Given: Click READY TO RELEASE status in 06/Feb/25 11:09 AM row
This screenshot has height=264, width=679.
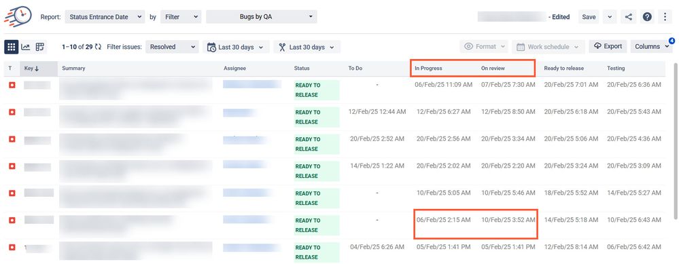Looking at the screenshot, I should pos(317,90).
